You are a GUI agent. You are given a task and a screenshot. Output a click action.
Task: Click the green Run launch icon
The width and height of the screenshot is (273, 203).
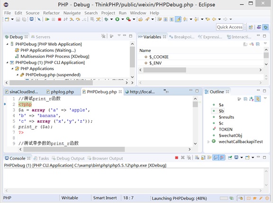[118, 19]
